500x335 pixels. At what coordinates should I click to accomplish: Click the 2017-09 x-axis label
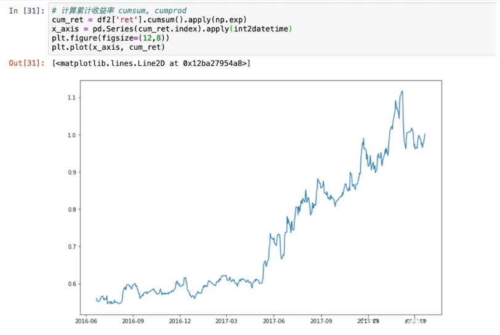[x=321, y=321]
